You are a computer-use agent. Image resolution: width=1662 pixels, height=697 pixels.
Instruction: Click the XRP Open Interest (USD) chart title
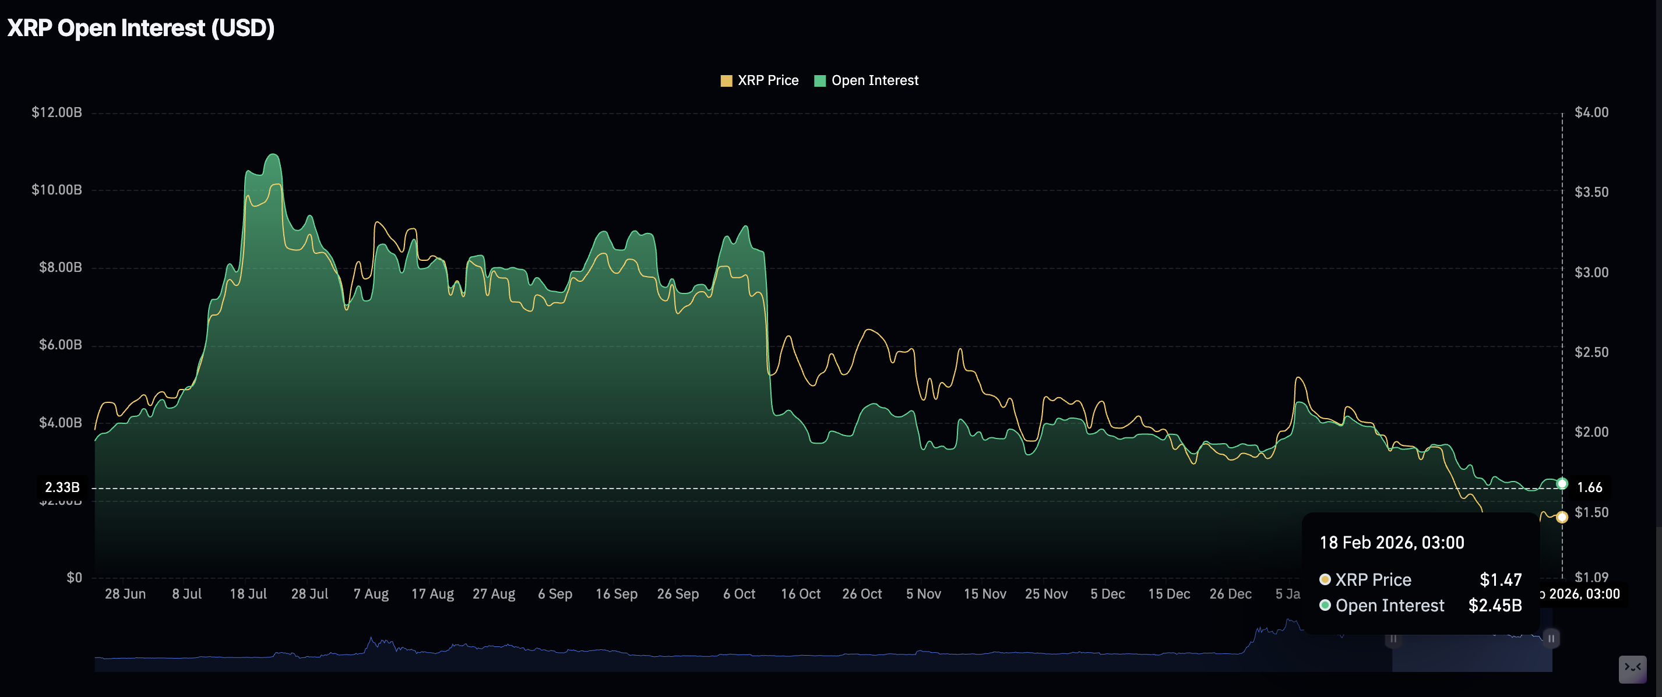click(x=140, y=28)
